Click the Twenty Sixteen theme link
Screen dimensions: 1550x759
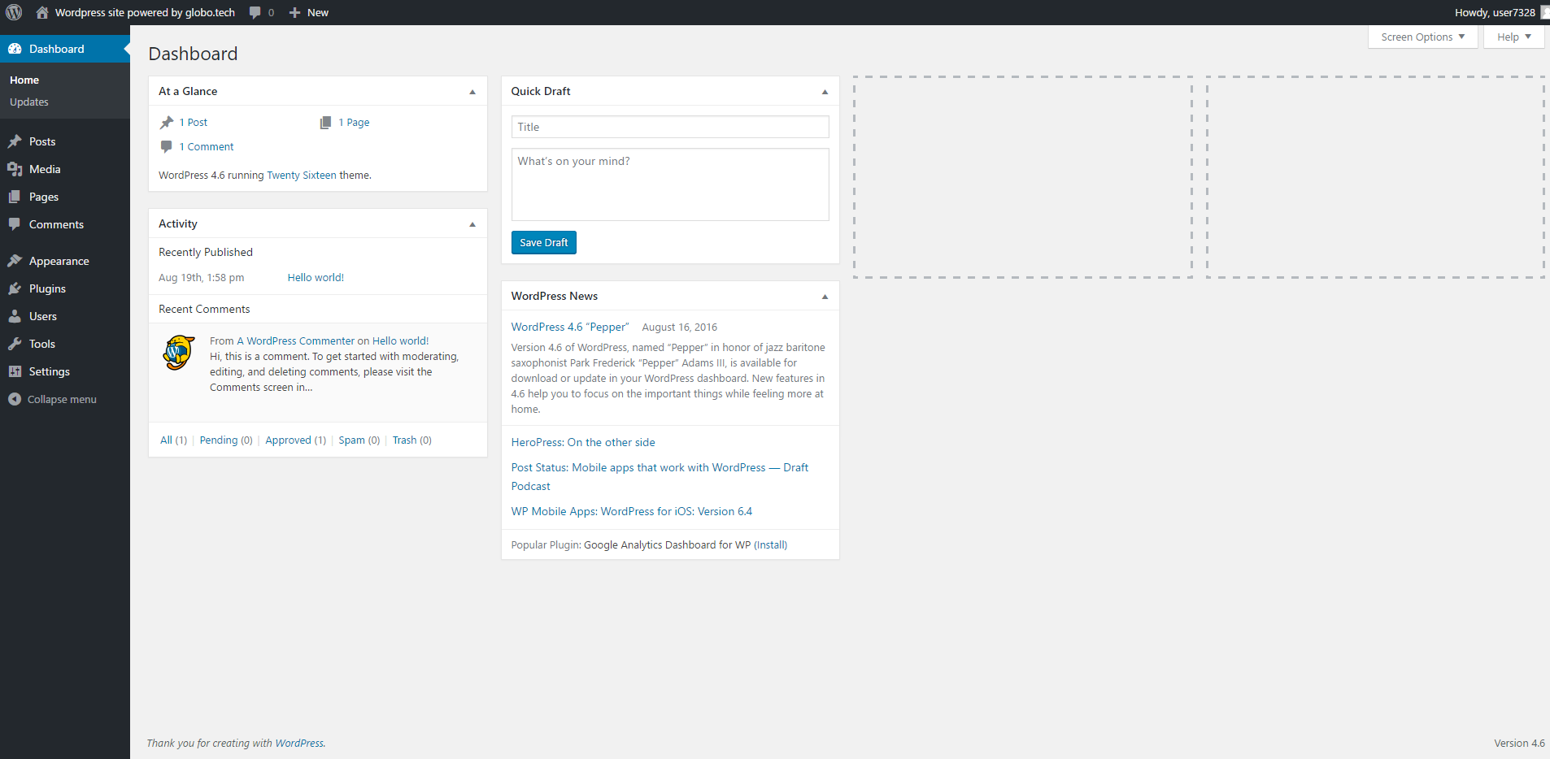click(302, 175)
